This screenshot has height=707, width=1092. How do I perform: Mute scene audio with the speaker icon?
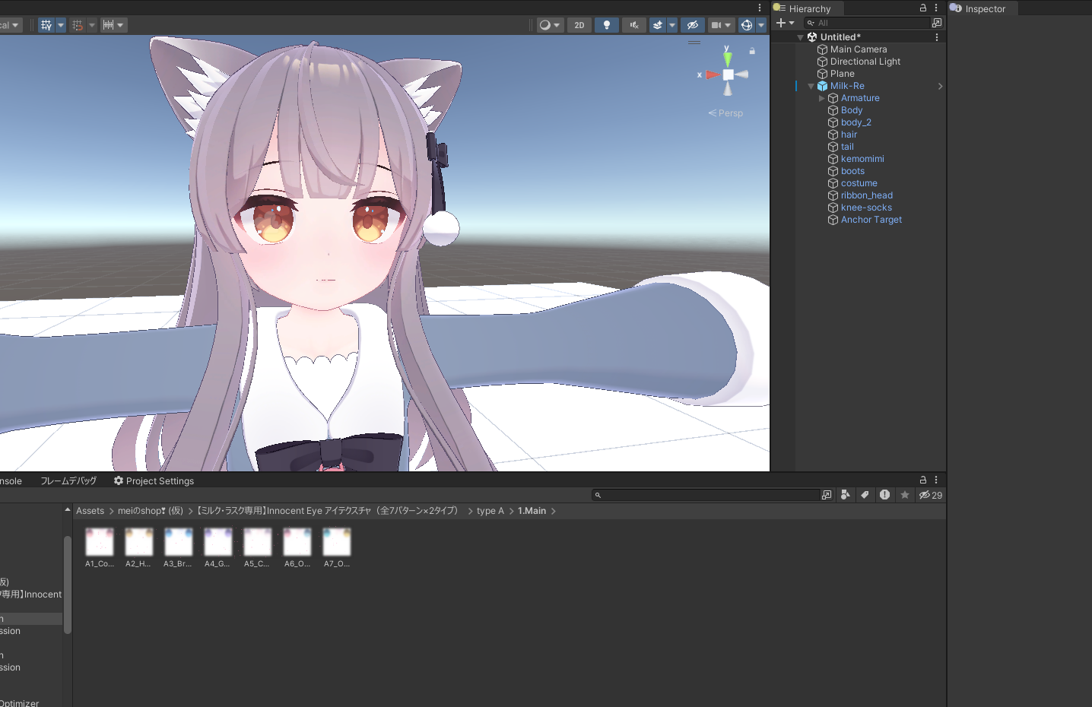point(633,25)
